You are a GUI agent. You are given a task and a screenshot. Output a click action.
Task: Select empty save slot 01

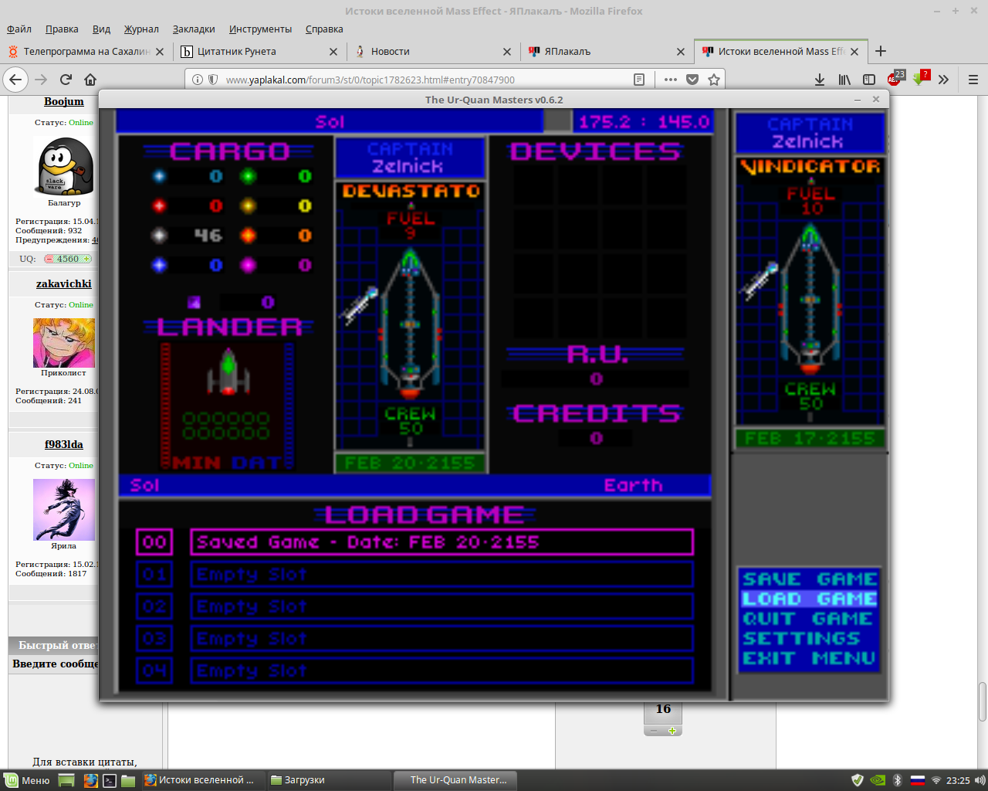[x=442, y=575]
